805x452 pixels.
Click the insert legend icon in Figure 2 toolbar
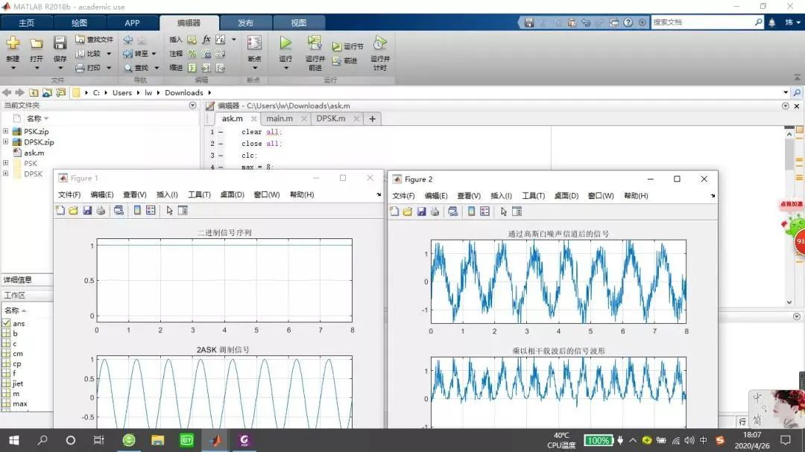coord(484,211)
